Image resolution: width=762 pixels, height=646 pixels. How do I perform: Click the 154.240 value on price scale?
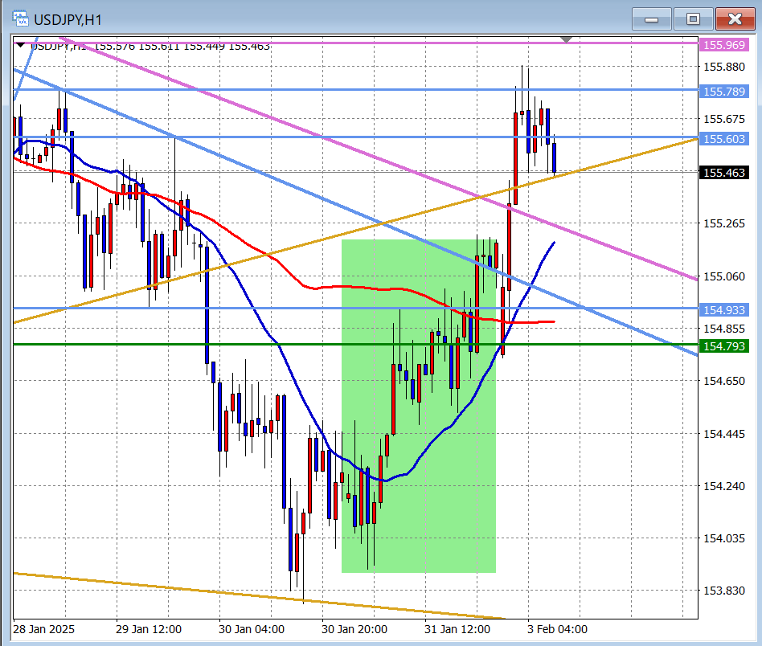tap(723, 486)
